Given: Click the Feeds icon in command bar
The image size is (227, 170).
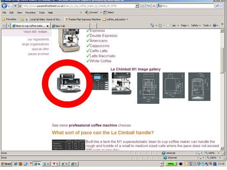Looking at the screenshot, I should 160,26.
